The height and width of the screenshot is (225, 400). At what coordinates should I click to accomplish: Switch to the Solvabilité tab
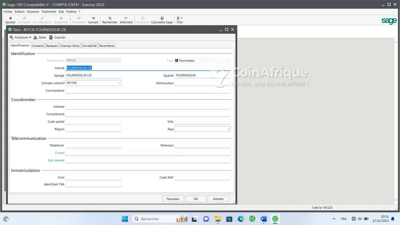[89, 45]
